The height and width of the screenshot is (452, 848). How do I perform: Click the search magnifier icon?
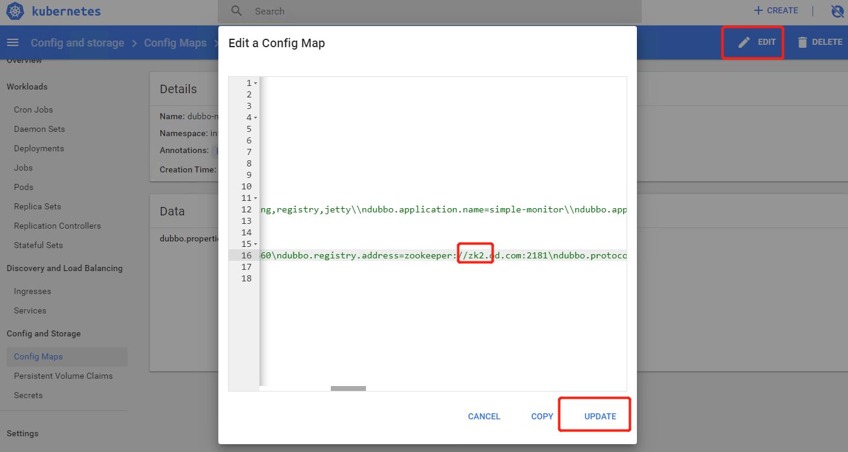236,11
